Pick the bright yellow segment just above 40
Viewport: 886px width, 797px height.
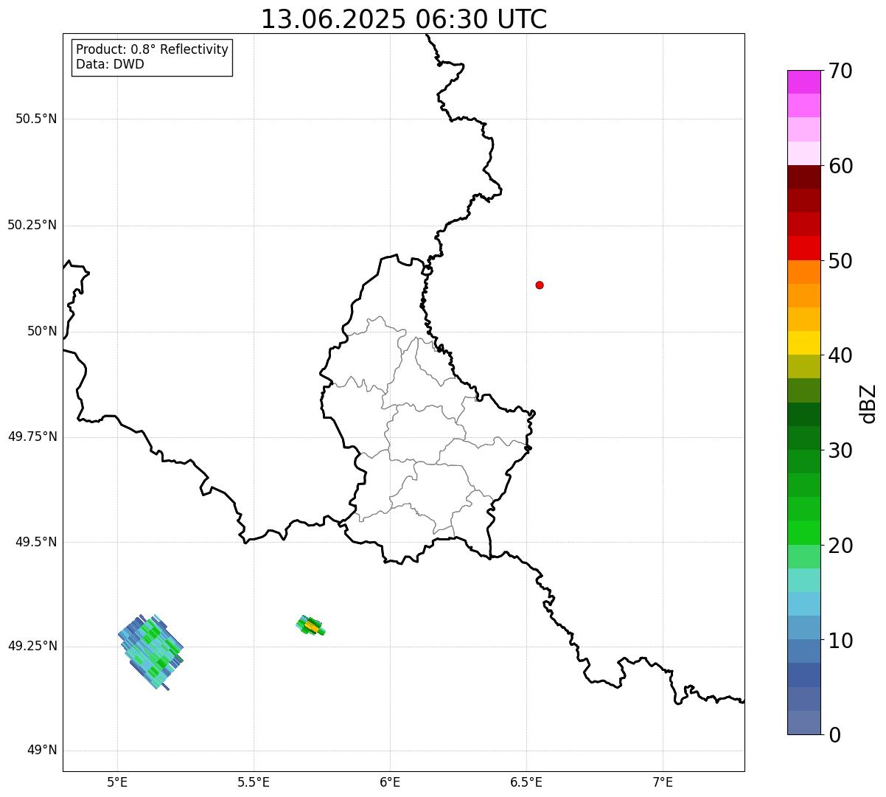click(x=803, y=343)
